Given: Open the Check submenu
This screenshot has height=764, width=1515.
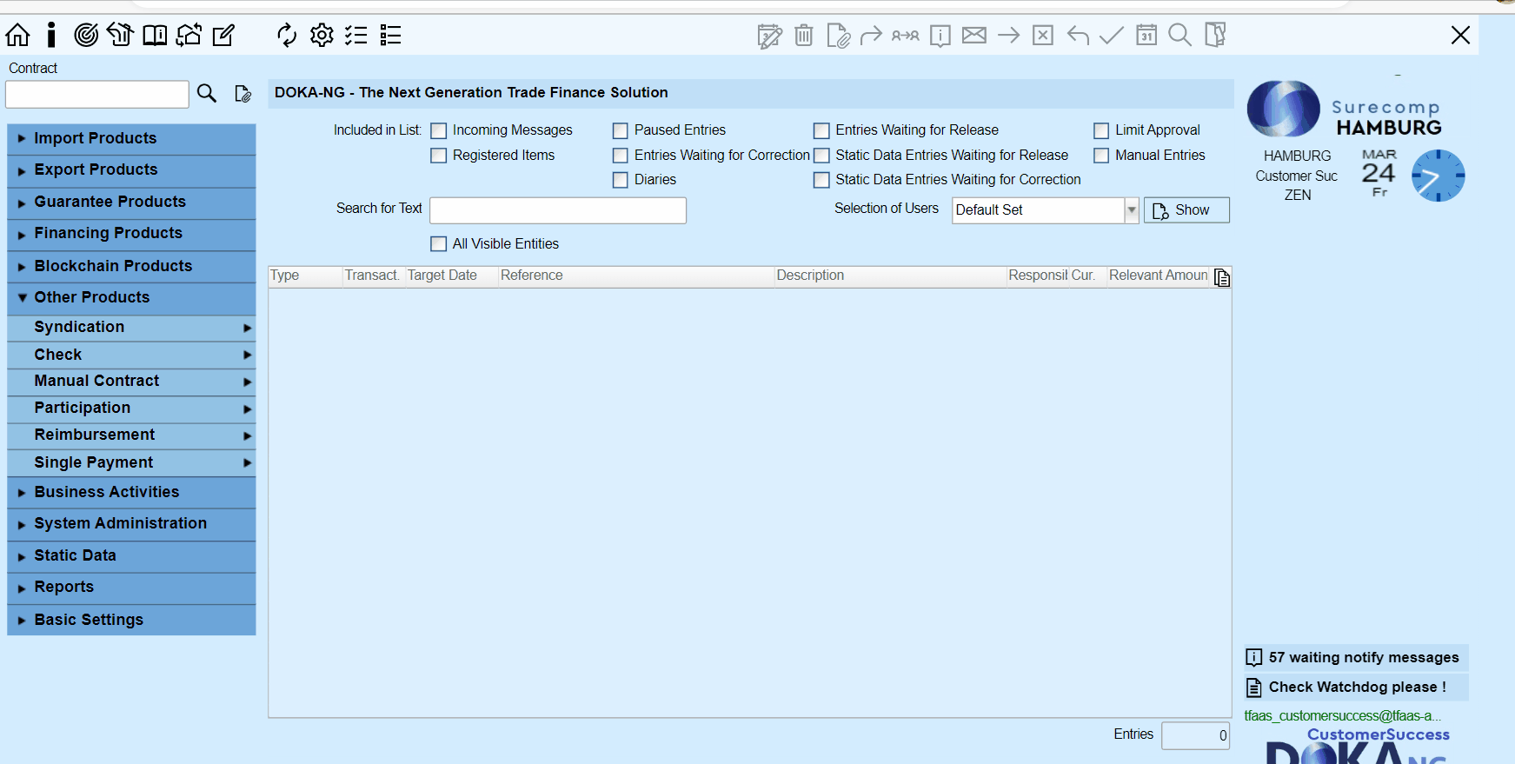Looking at the screenshot, I should 131,355.
